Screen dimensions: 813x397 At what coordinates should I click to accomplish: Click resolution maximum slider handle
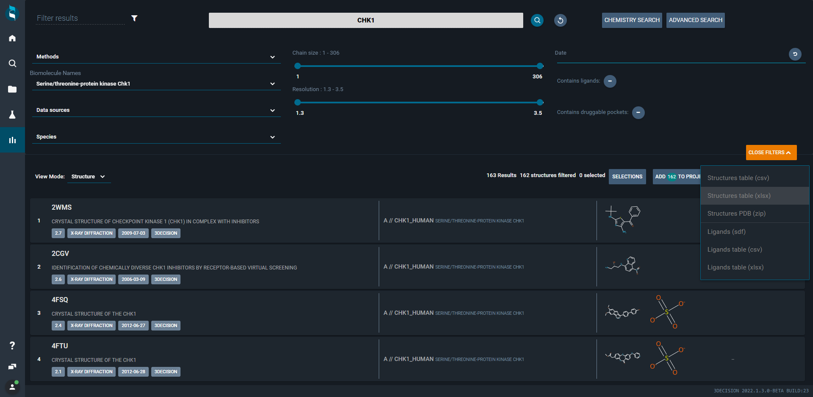click(540, 102)
